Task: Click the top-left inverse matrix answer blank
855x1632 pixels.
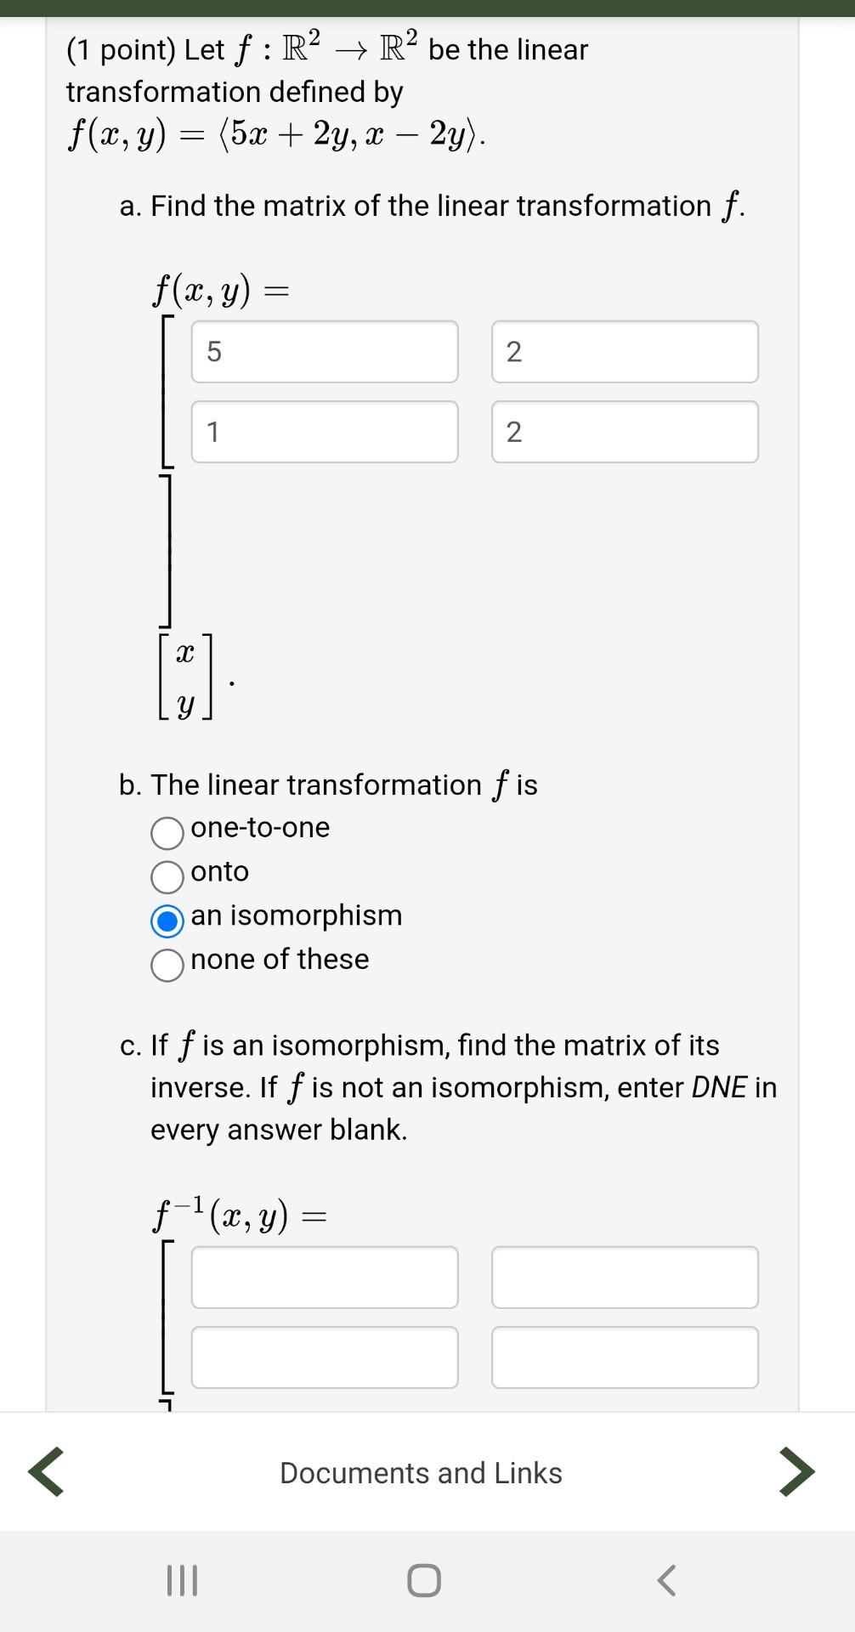Action: (x=325, y=1277)
